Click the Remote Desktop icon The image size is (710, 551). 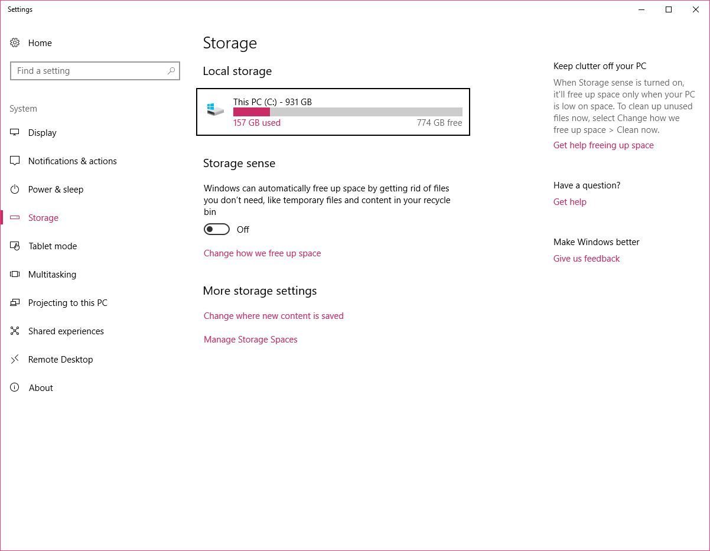point(15,360)
